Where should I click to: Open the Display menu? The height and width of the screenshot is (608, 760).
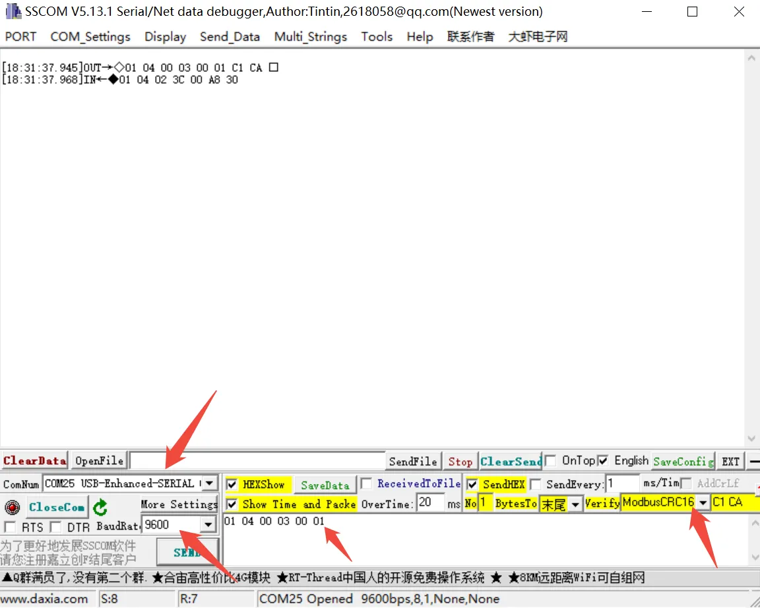point(164,37)
